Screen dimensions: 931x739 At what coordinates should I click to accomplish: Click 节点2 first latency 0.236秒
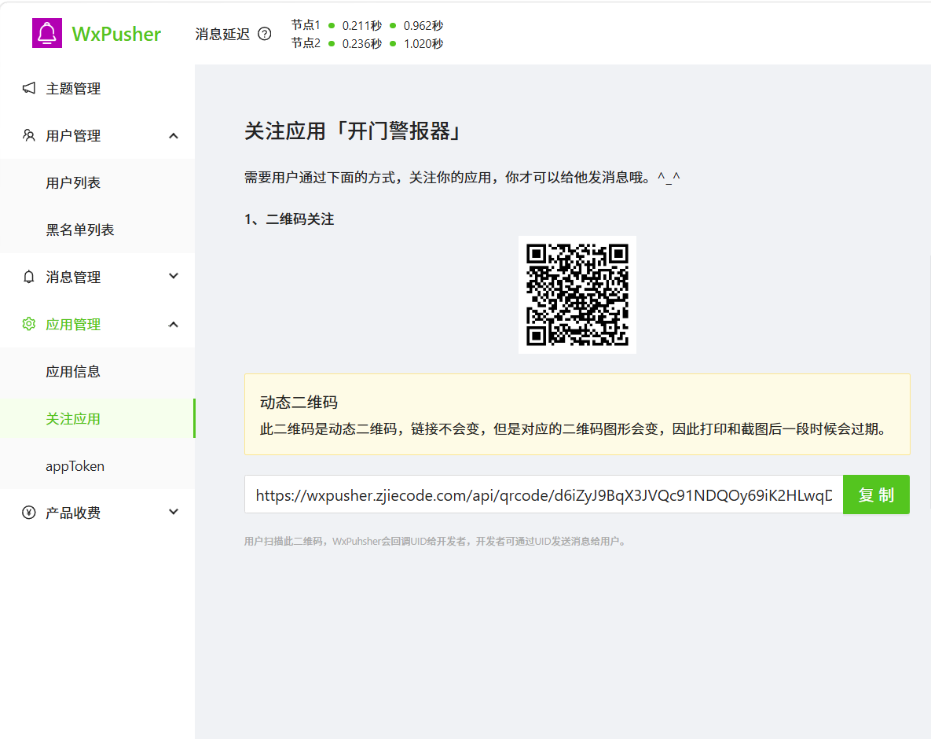(x=361, y=43)
